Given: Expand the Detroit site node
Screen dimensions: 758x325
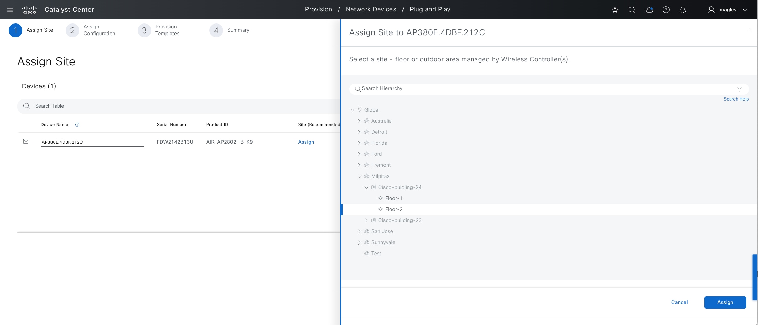Looking at the screenshot, I should click(x=359, y=132).
